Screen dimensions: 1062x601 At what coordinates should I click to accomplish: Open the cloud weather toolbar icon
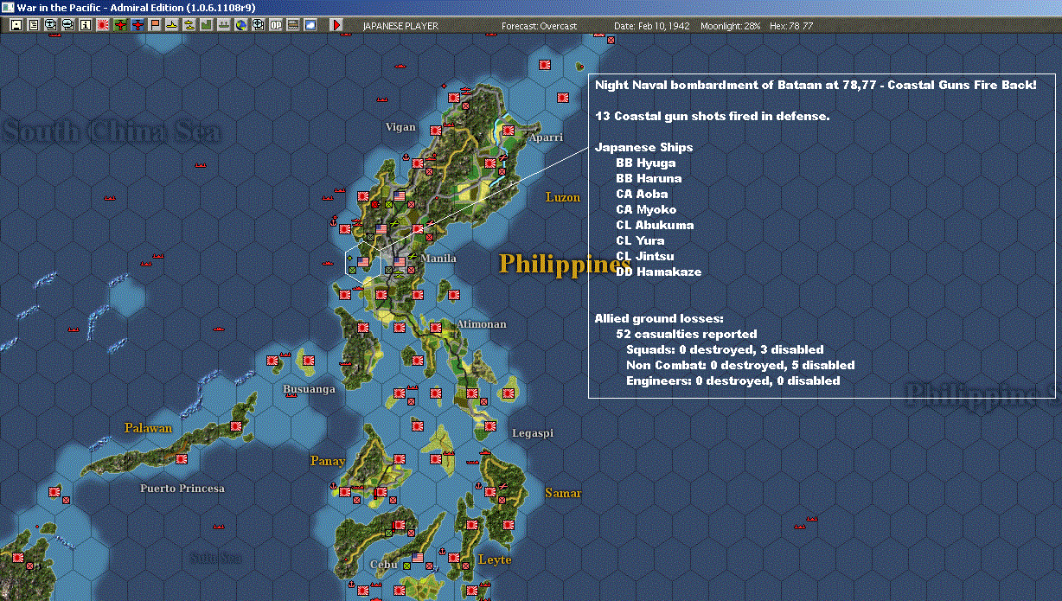click(310, 25)
